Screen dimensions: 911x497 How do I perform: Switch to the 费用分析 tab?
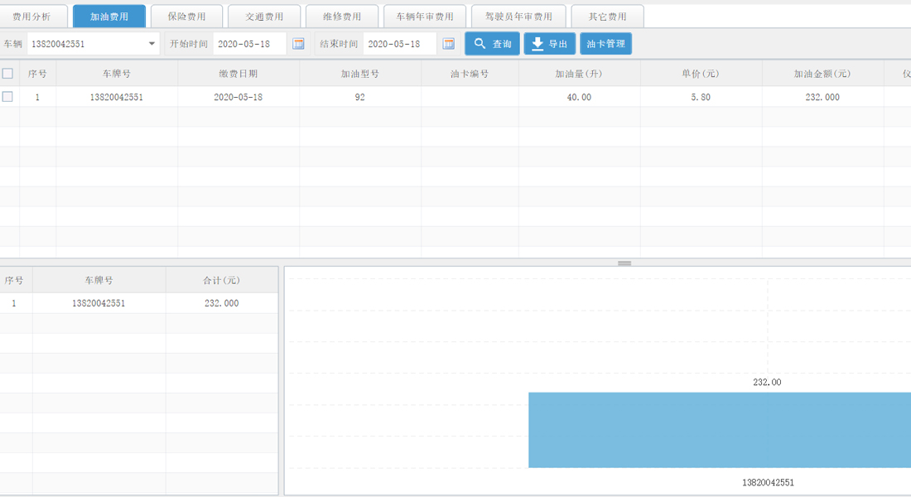tap(32, 17)
